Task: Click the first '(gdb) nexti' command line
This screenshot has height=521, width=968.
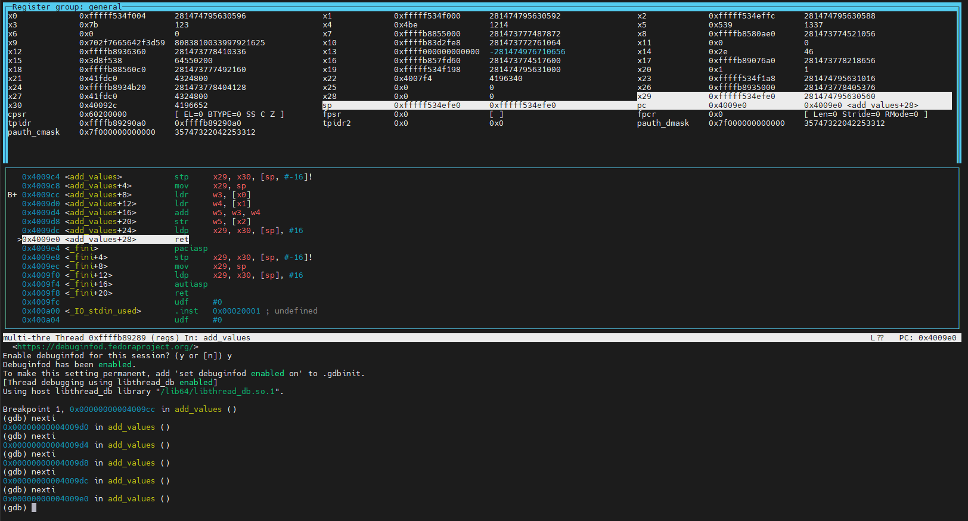Action: click(29, 418)
